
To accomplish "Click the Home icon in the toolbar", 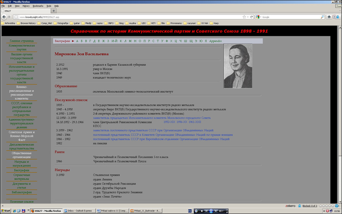I will pos(329,17).
